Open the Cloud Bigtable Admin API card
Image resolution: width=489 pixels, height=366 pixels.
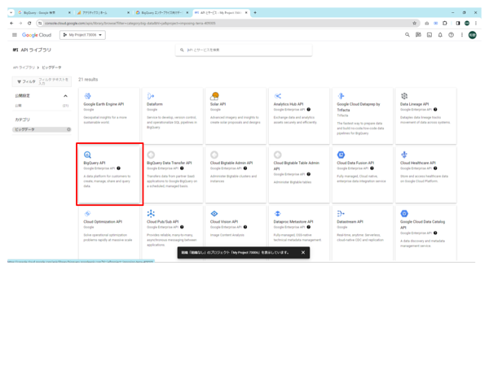point(236,175)
